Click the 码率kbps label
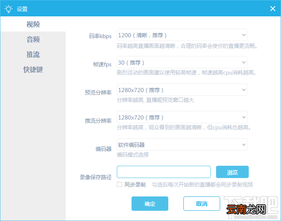 pos(100,36)
